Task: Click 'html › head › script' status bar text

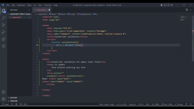Action: 107,104
